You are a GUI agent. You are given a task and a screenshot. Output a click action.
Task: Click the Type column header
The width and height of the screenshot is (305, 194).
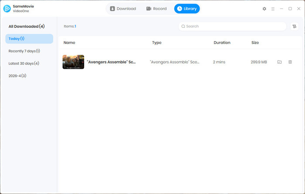157,43
